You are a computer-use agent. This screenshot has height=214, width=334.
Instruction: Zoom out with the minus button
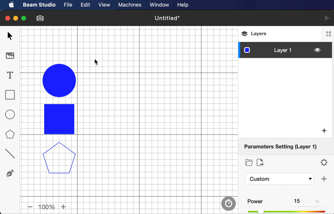pyautogui.click(x=30, y=207)
